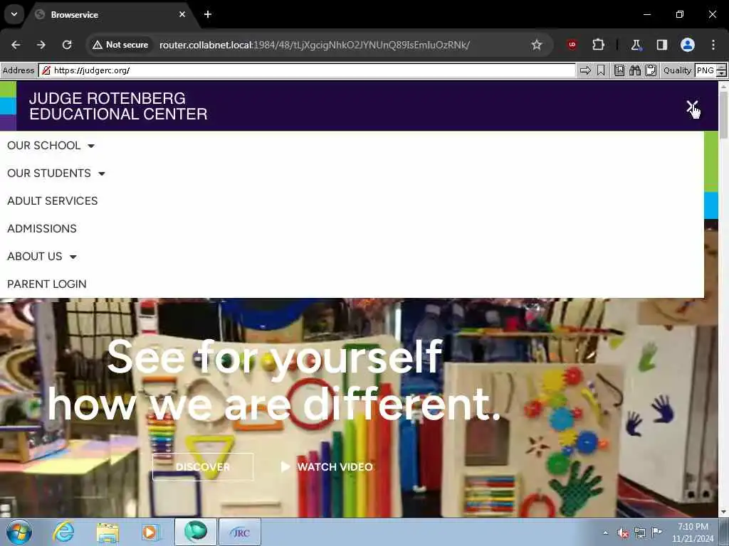Viewport: 729px width, 546px height.
Task: Bookmark this tab with the star icon
Action: [537, 45]
